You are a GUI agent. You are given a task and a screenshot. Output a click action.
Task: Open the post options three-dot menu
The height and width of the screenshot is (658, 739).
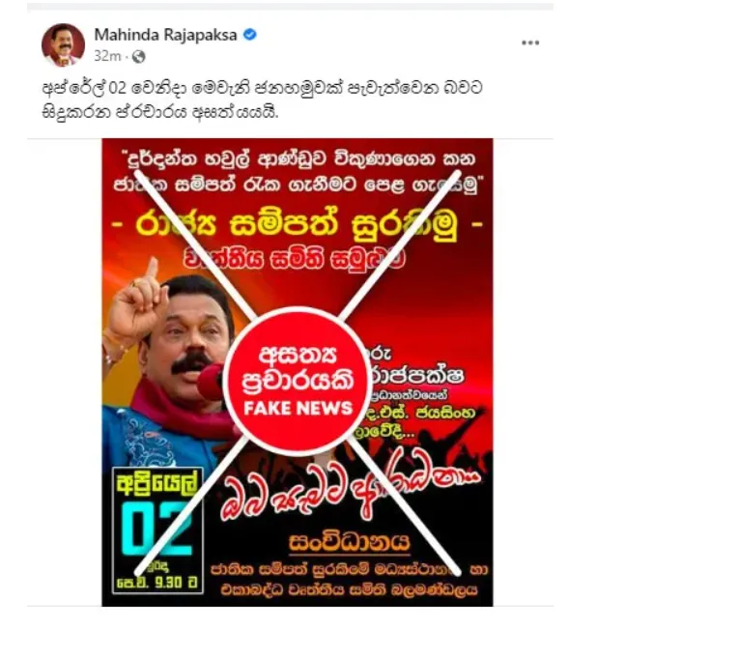(x=530, y=43)
